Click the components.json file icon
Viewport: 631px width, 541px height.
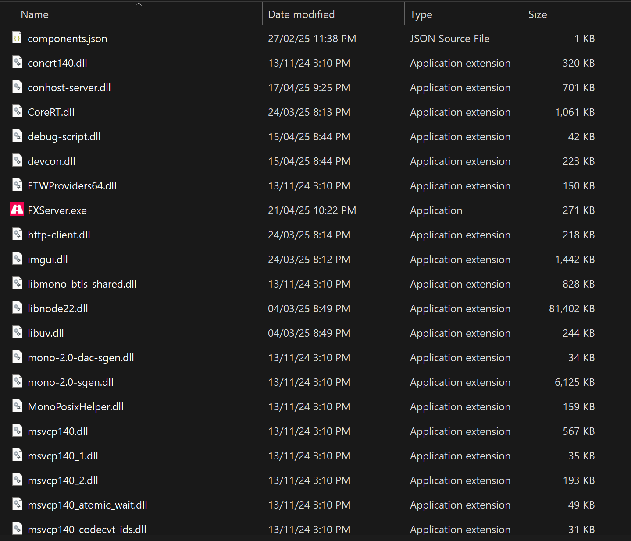tap(17, 38)
